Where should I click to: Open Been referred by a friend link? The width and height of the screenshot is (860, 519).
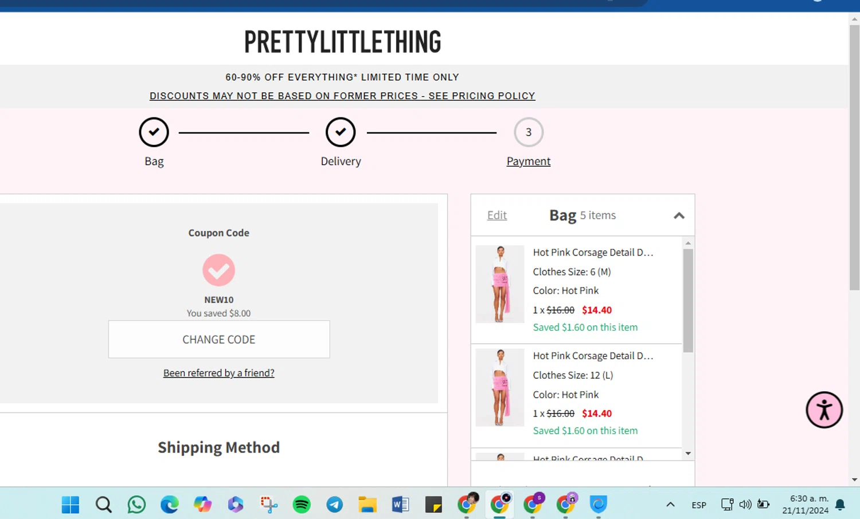pyautogui.click(x=218, y=373)
